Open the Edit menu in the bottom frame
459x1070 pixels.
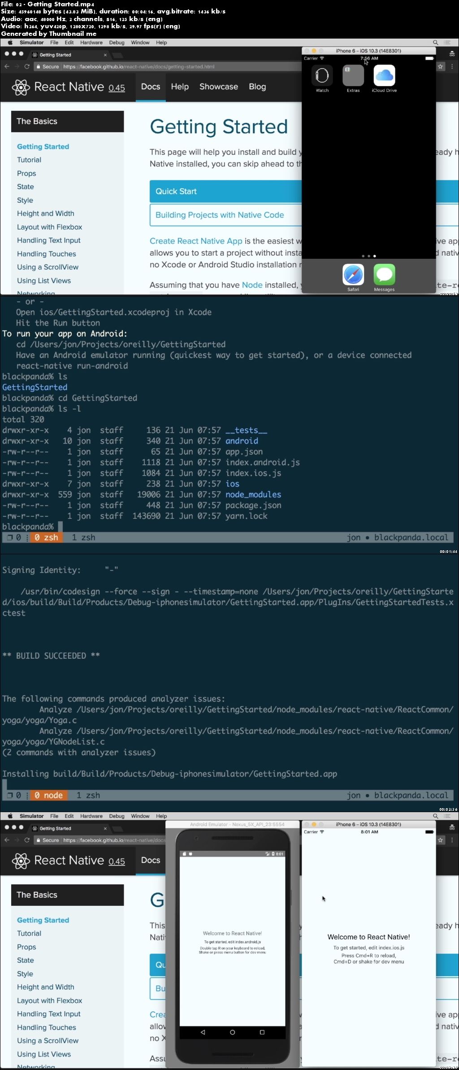69,816
